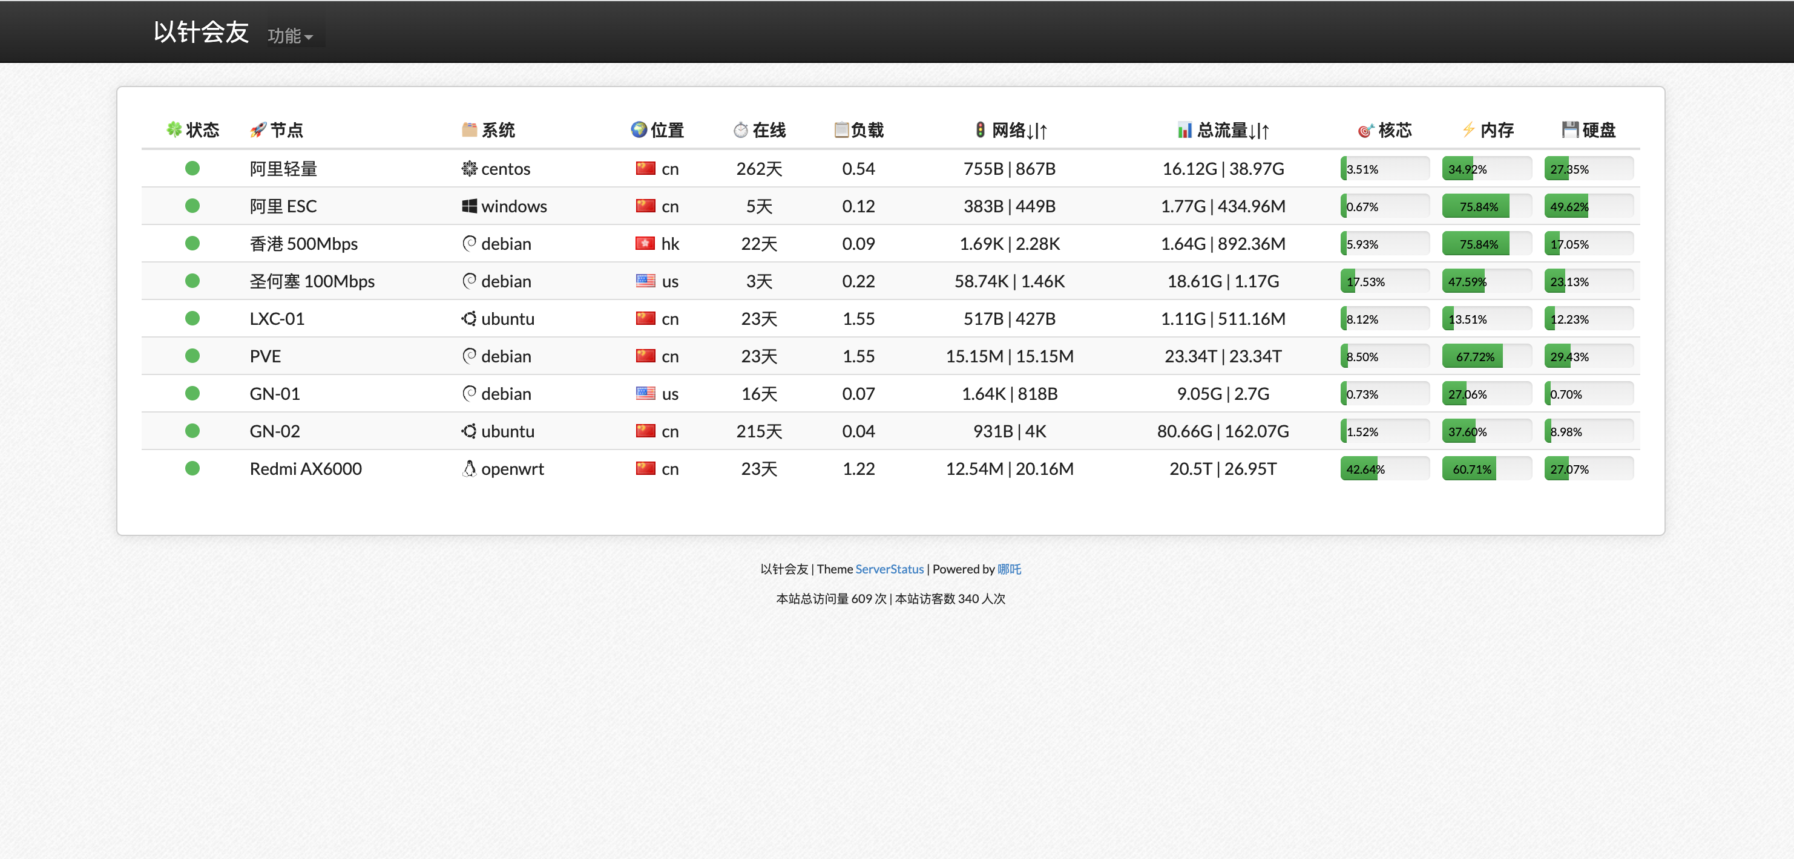
Task: Click the 以针会友 site title
Action: pos(200,32)
